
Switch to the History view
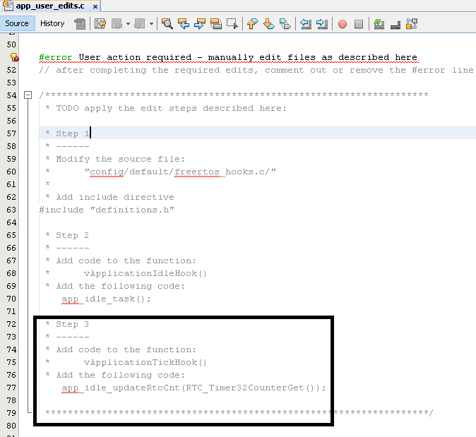pos(52,23)
